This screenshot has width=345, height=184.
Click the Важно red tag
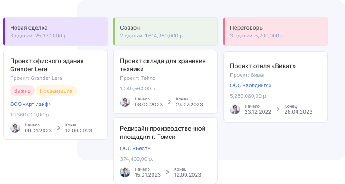click(x=22, y=91)
